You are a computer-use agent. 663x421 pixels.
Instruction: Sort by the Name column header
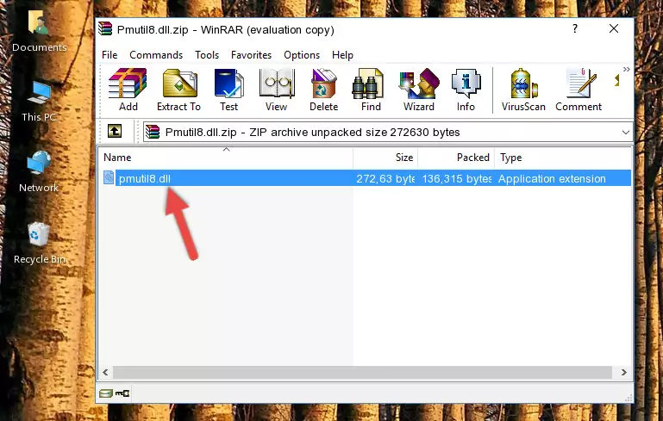[226, 157]
